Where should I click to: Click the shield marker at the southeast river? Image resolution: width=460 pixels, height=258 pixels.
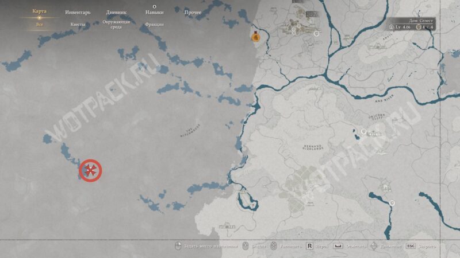[392, 203]
